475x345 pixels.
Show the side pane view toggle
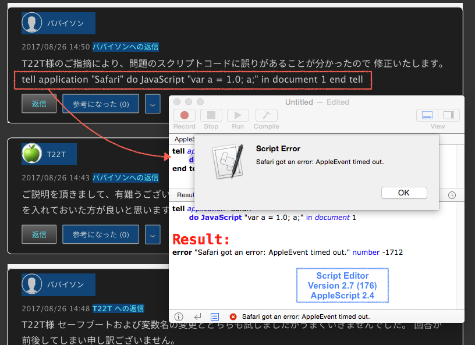pyautogui.click(x=449, y=115)
